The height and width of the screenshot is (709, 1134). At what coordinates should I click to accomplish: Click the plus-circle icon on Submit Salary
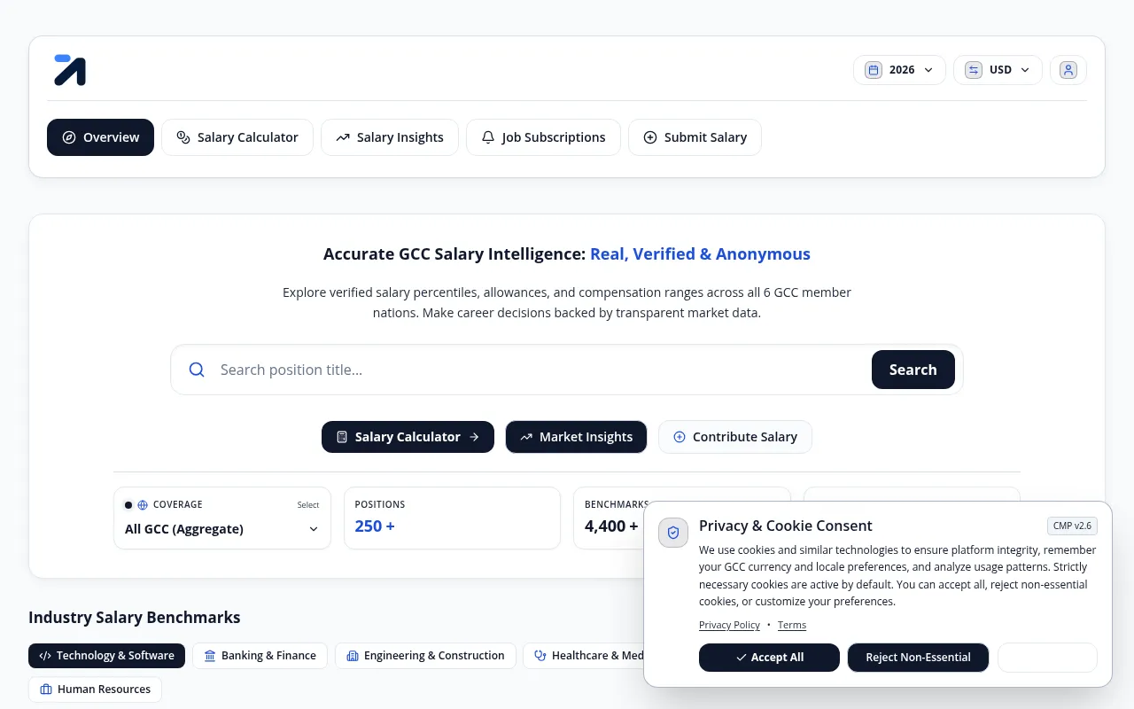pos(650,137)
